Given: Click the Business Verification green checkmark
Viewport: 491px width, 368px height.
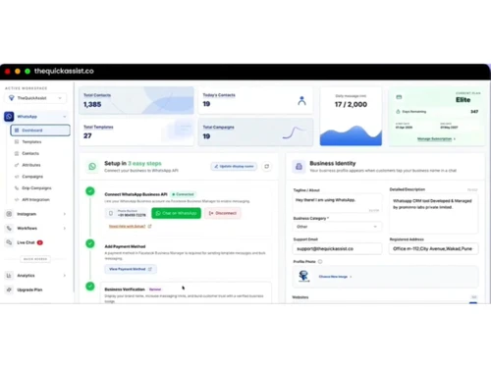Looking at the screenshot, I should pos(90,287).
